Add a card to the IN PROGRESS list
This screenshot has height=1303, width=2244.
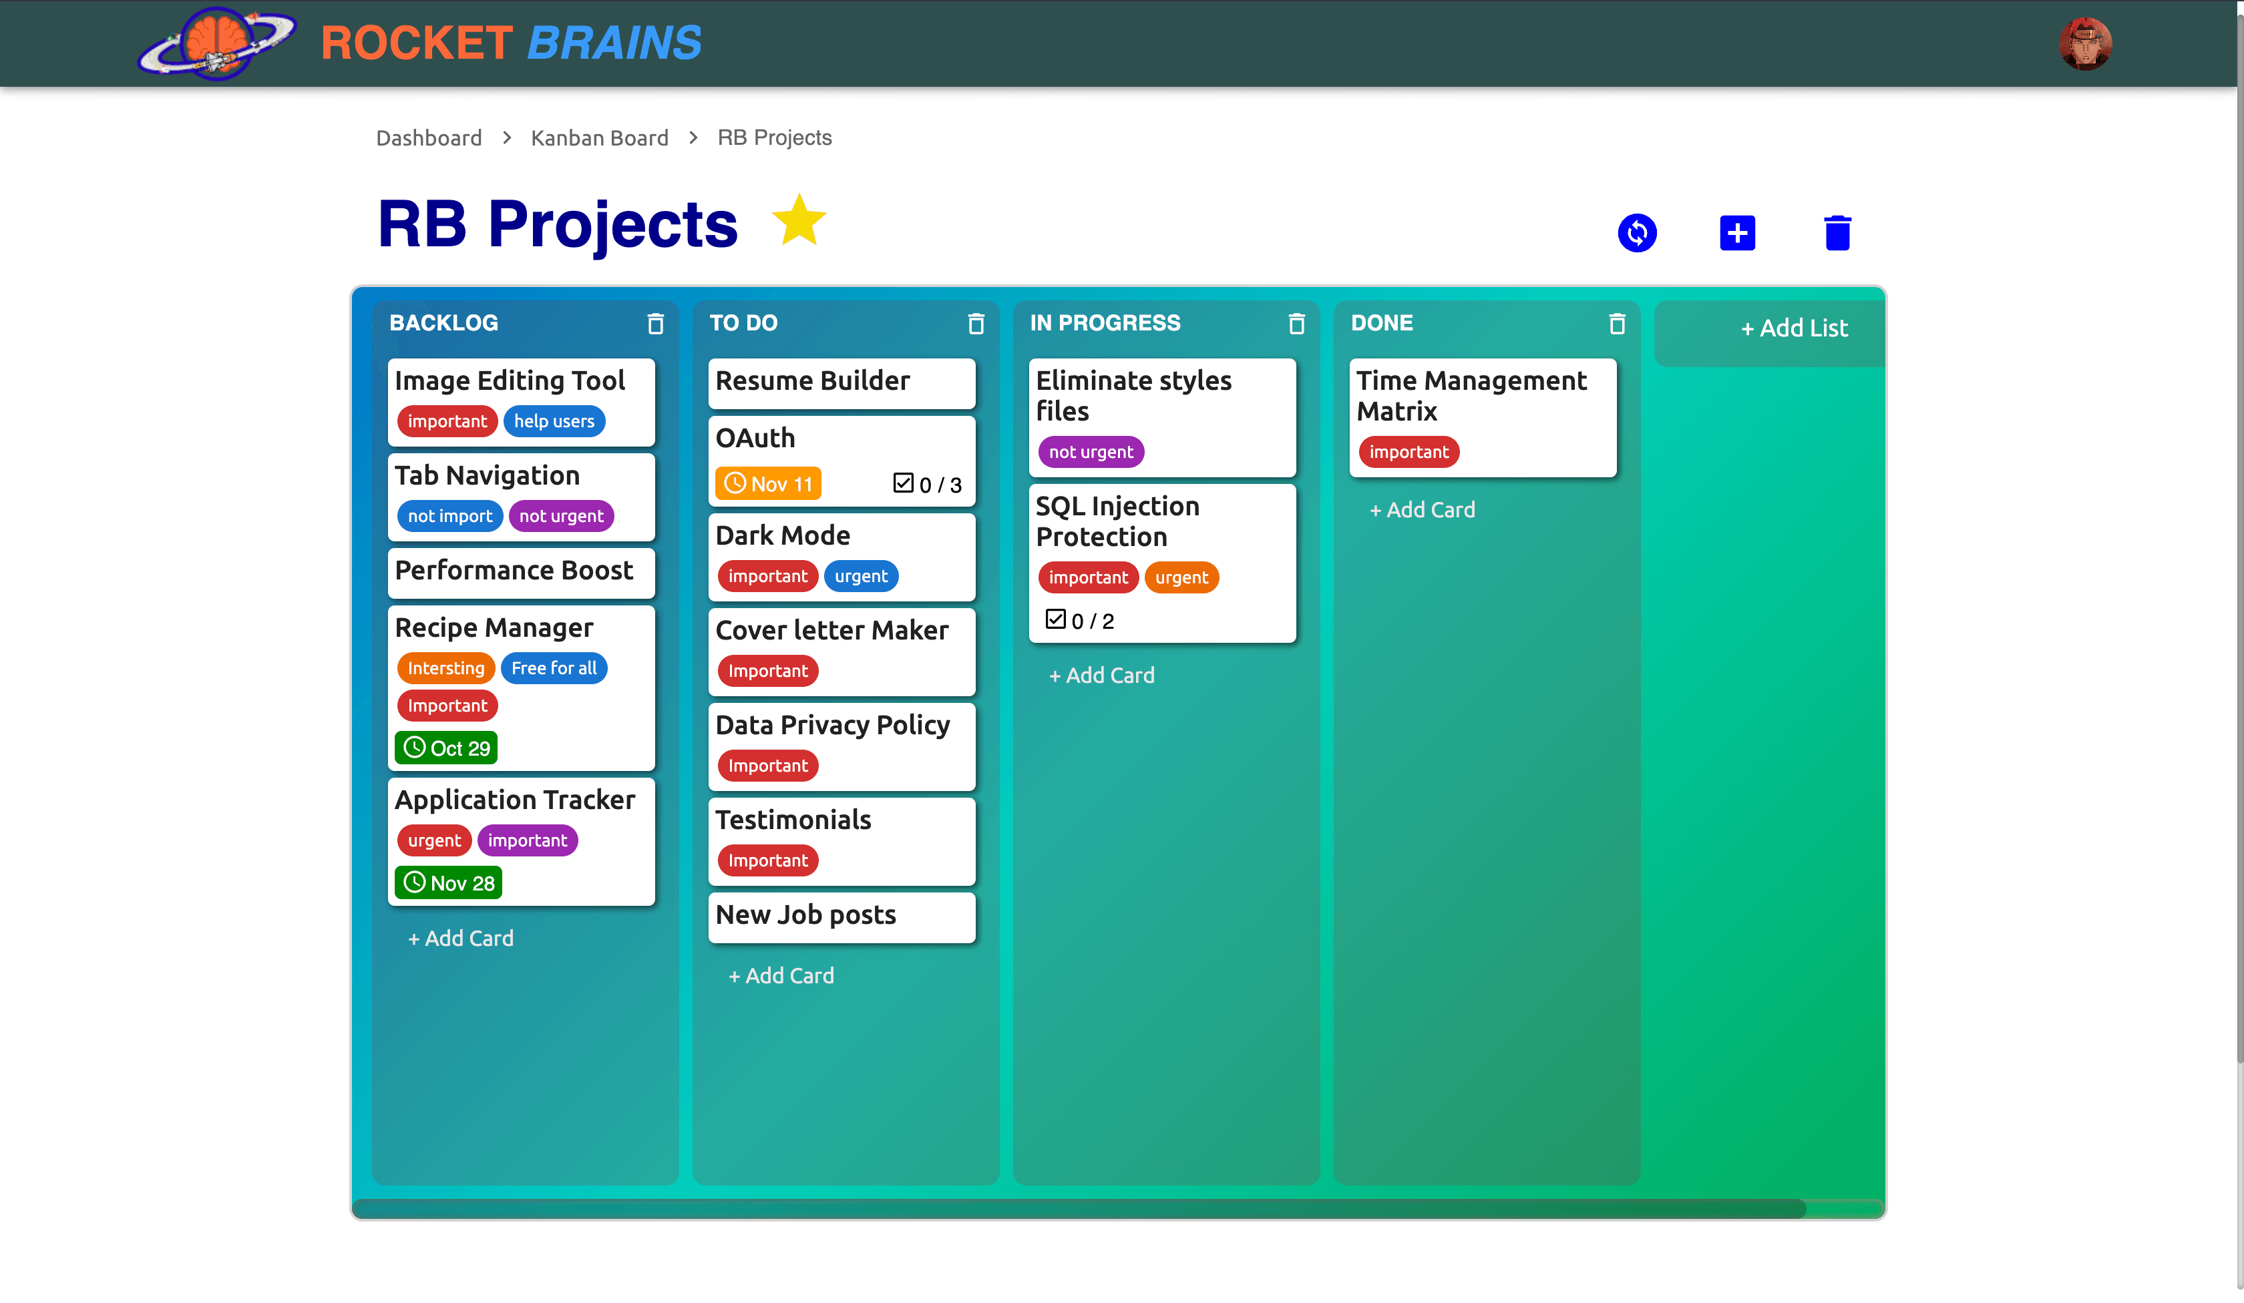pos(1101,676)
